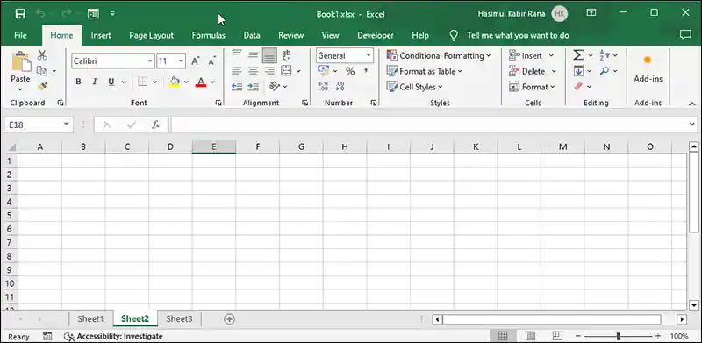Apply the Borders icon
The width and height of the screenshot is (702, 343).
tap(142, 82)
